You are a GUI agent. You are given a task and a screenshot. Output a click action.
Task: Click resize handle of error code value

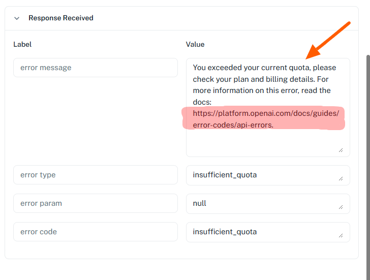[341, 235]
